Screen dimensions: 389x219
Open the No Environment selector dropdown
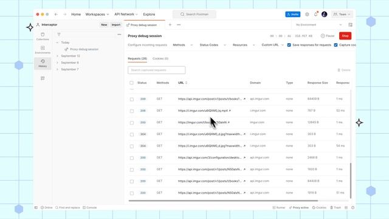(x=318, y=24)
